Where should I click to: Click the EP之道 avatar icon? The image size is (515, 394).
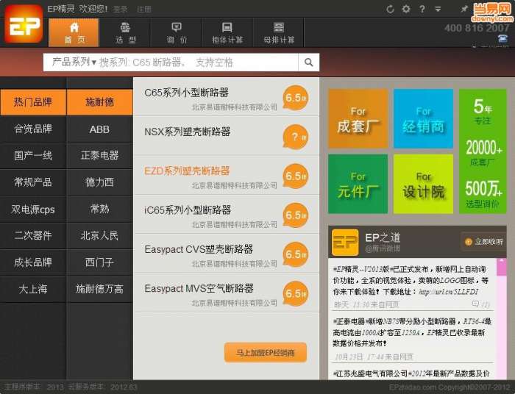[345, 243]
